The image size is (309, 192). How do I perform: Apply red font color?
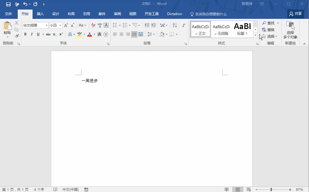pos(90,34)
